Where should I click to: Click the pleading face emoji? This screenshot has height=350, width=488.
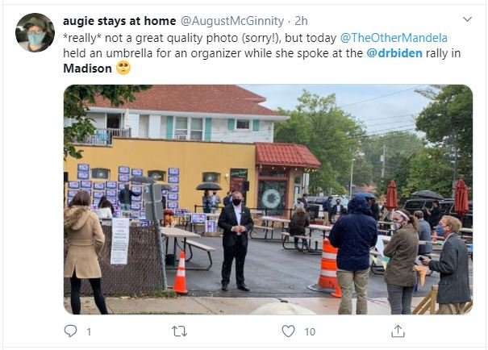pyautogui.click(x=123, y=68)
